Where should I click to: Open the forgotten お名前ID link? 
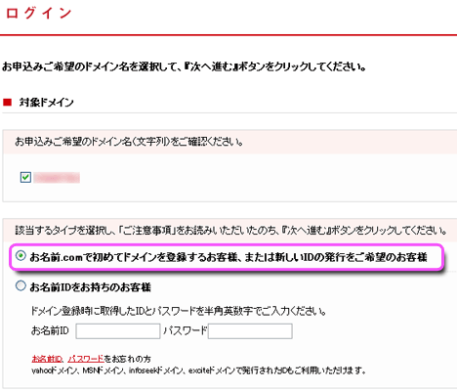[x=47, y=359]
